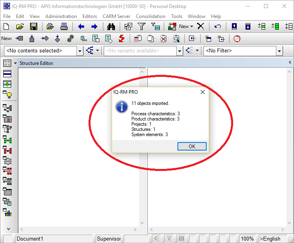
Task: Expand the New button dropdown arrow
Action: [x=191, y=26]
